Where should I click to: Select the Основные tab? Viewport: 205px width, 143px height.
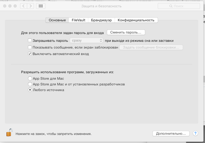coord(57,20)
